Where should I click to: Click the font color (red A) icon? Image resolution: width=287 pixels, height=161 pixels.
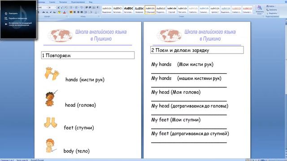click(64, 12)
